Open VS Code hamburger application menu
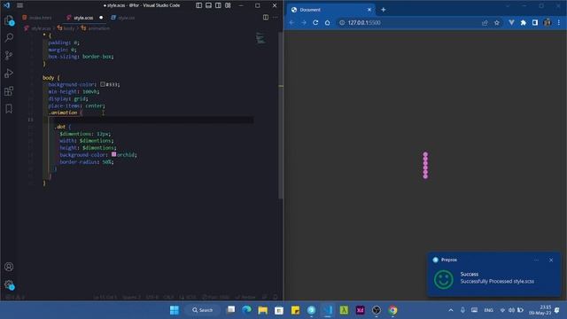The width and height of the screenshot is (567, 319). 19,5
